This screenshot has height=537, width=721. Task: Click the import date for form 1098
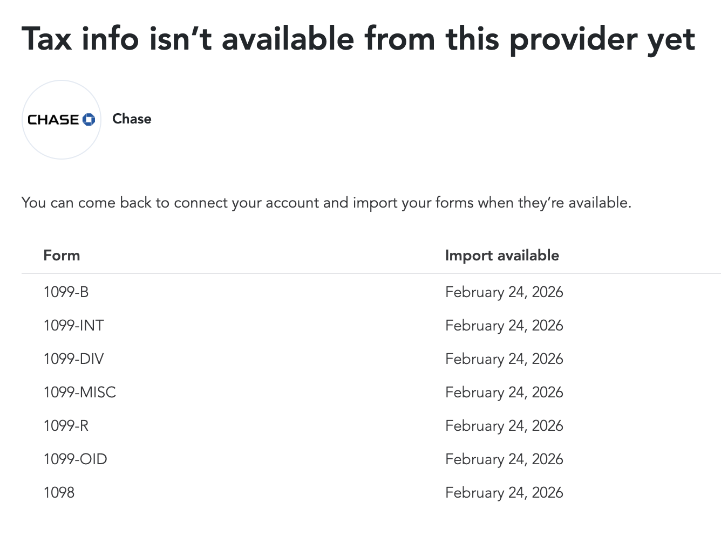coord(504,493)
